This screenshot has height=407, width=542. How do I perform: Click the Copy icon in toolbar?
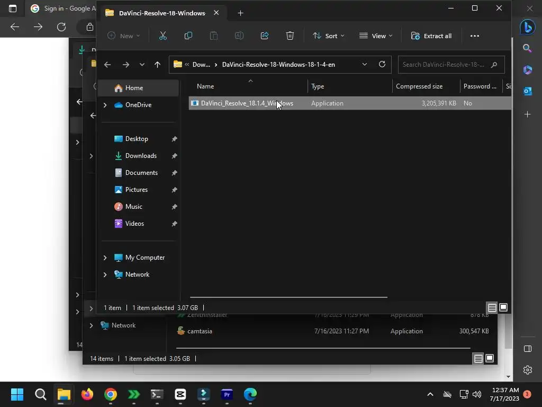(188, 36)
